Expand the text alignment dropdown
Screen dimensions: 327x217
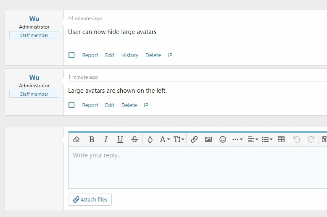[253, 139]
